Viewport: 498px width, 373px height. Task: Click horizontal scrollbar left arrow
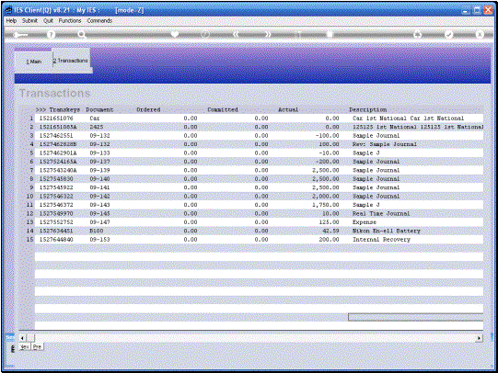click(x=22, y=338)
